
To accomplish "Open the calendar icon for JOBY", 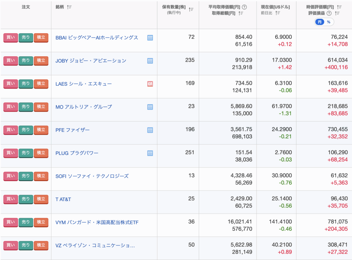I will [150, 61].
